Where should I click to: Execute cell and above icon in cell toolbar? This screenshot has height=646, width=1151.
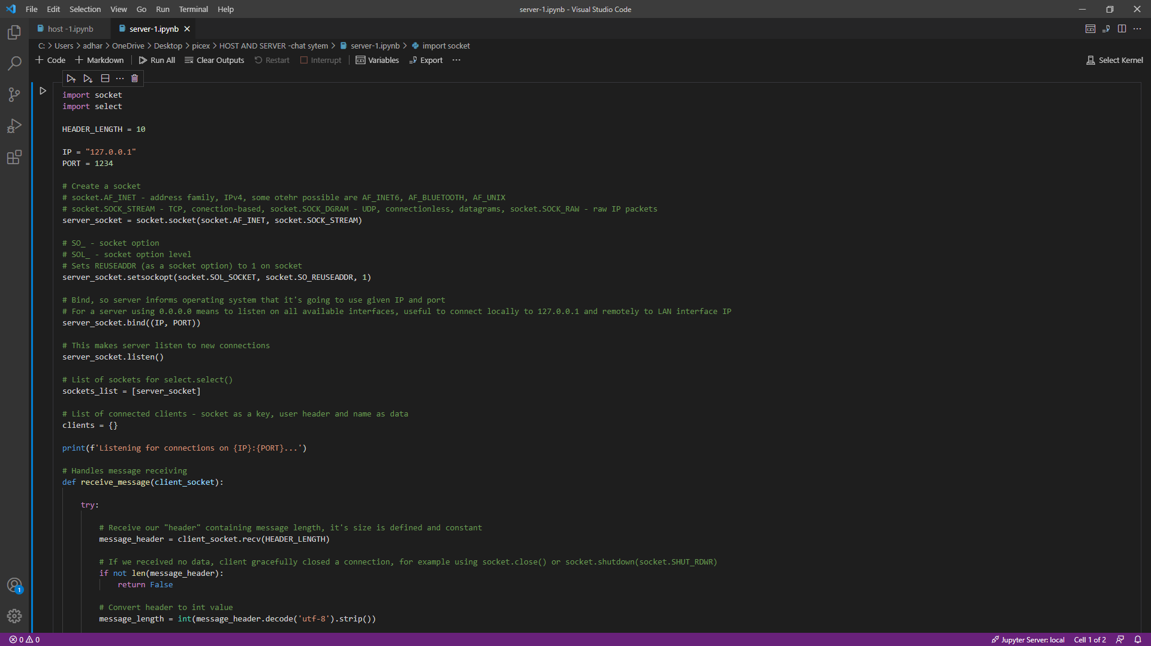tap(71, 79)
